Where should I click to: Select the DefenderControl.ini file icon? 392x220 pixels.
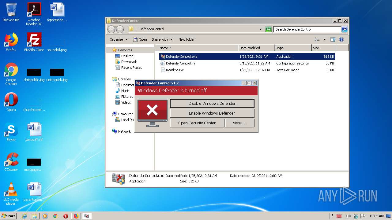[x=163, y=63]
